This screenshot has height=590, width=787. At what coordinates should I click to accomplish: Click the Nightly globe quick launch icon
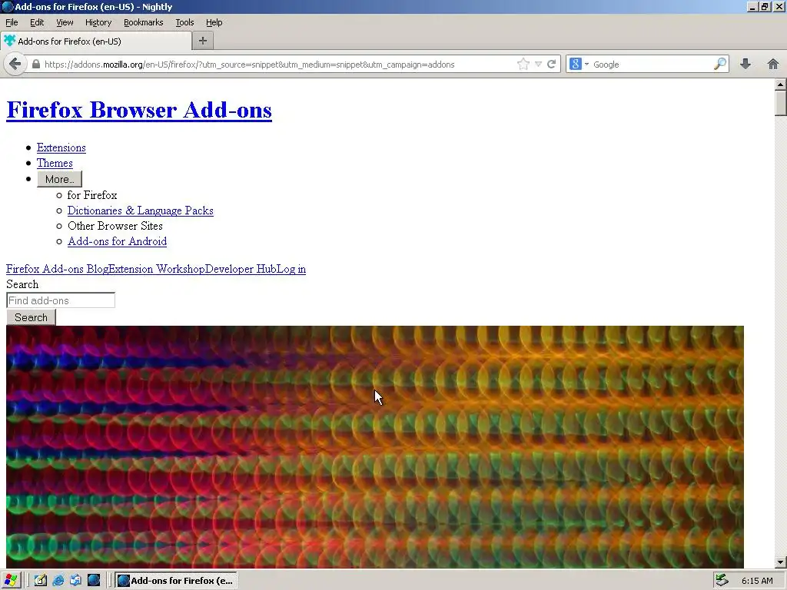tap(94, 581)
